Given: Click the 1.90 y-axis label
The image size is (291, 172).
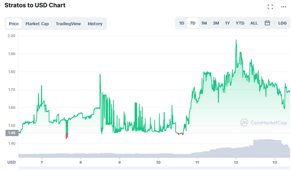Looking at the screenshot, I should (12, 54).
